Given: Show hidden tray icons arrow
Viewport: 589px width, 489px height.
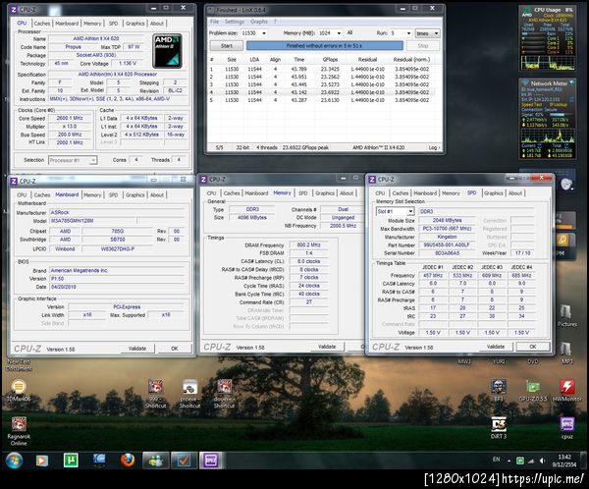Looking at the screenshot, I should click(509, 461).
